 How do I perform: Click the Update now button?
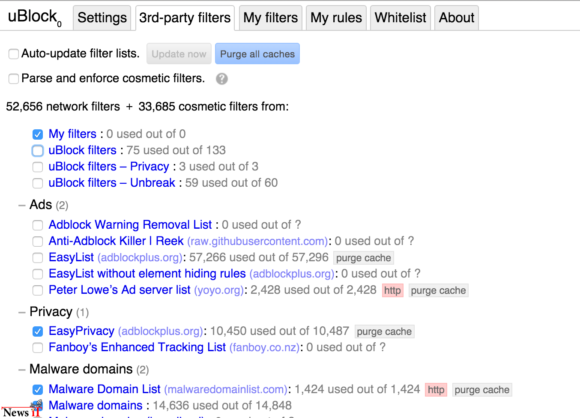[x=179, y=54]
